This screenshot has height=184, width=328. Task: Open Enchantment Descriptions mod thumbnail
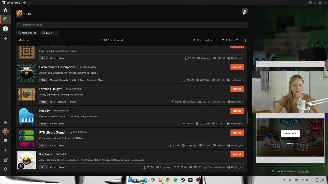[27, 73]
